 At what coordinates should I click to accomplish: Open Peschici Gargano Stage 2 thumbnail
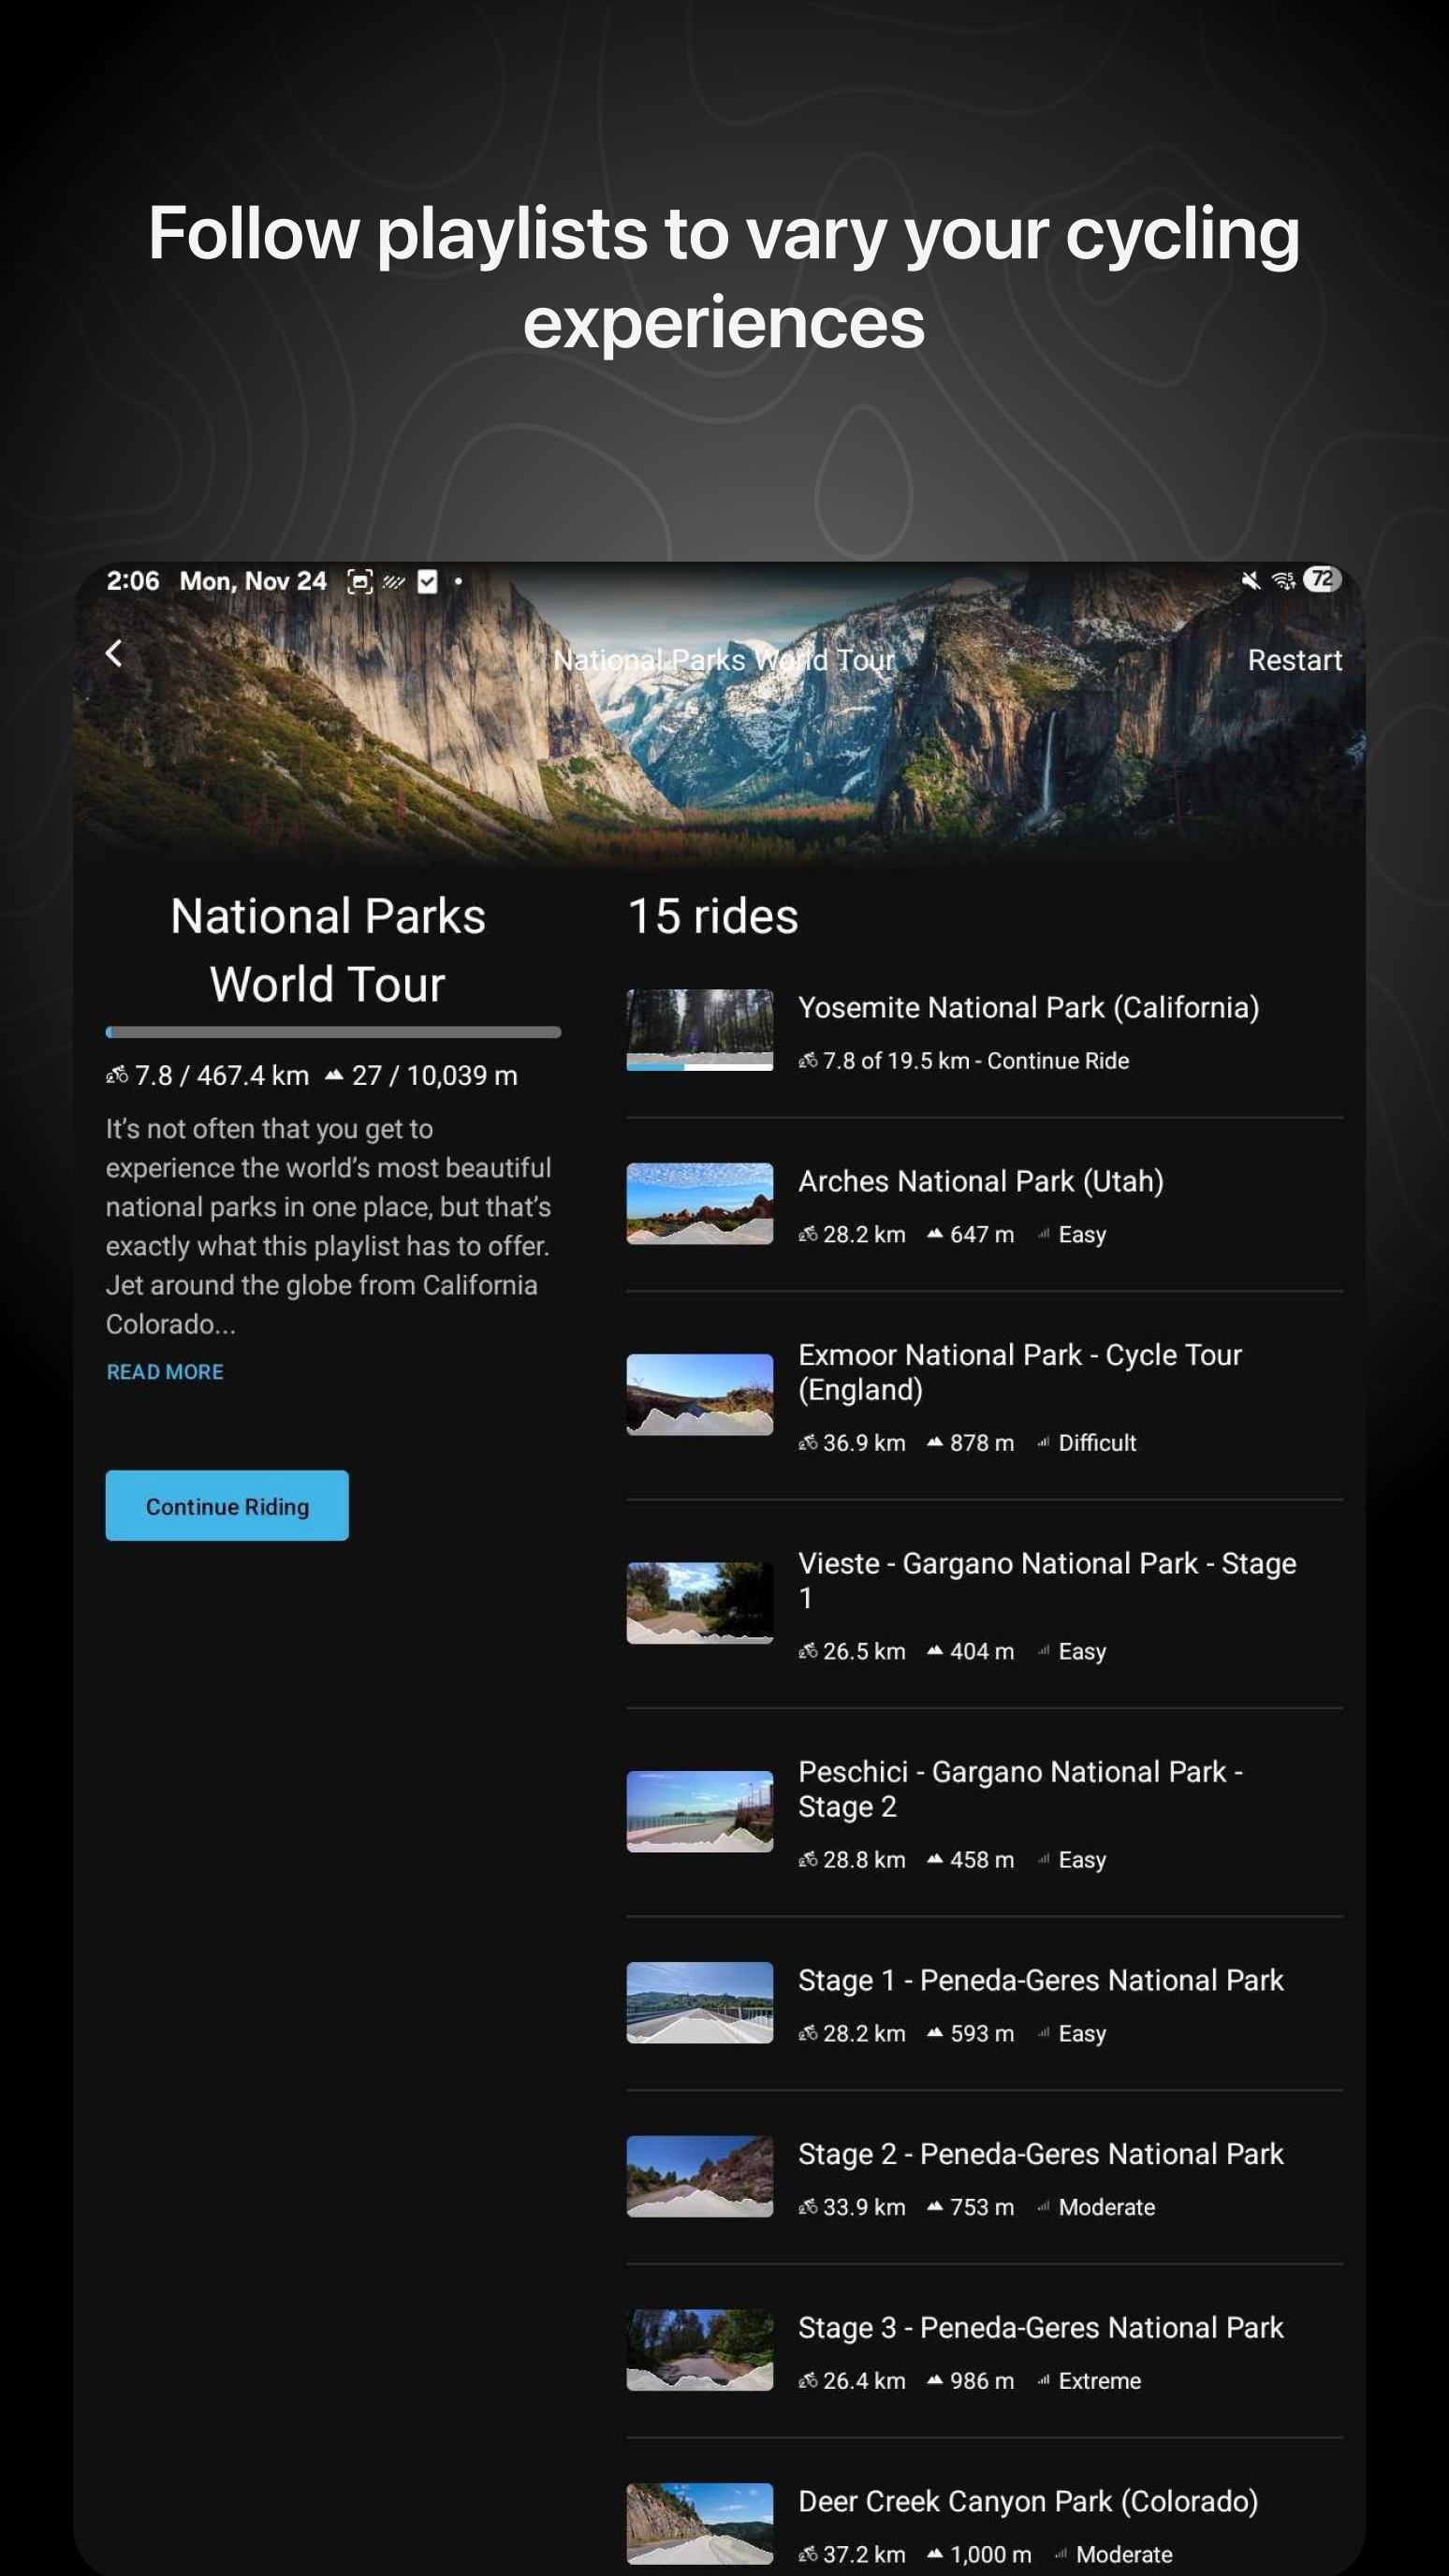[x=699, y=1811]
